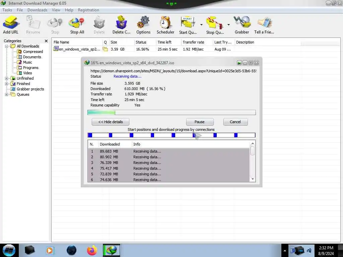The width and height of the screenshot is (343, 257).
Task: Sort by the Description column header
Action: (268, 42)
